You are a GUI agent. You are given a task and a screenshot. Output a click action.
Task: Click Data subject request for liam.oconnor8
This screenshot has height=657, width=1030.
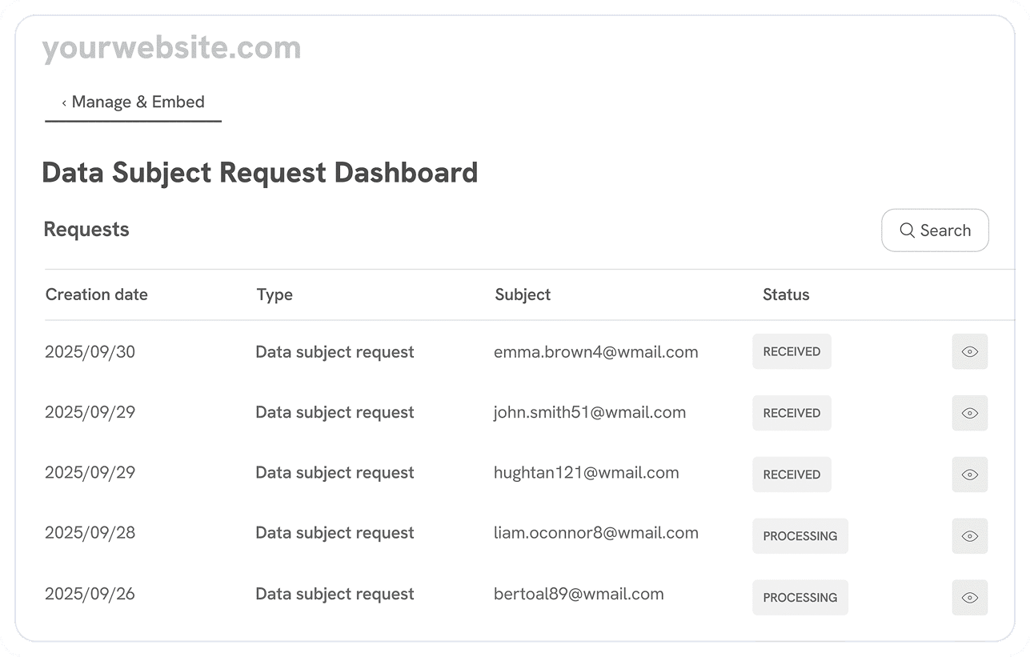[x=335, y=533]
